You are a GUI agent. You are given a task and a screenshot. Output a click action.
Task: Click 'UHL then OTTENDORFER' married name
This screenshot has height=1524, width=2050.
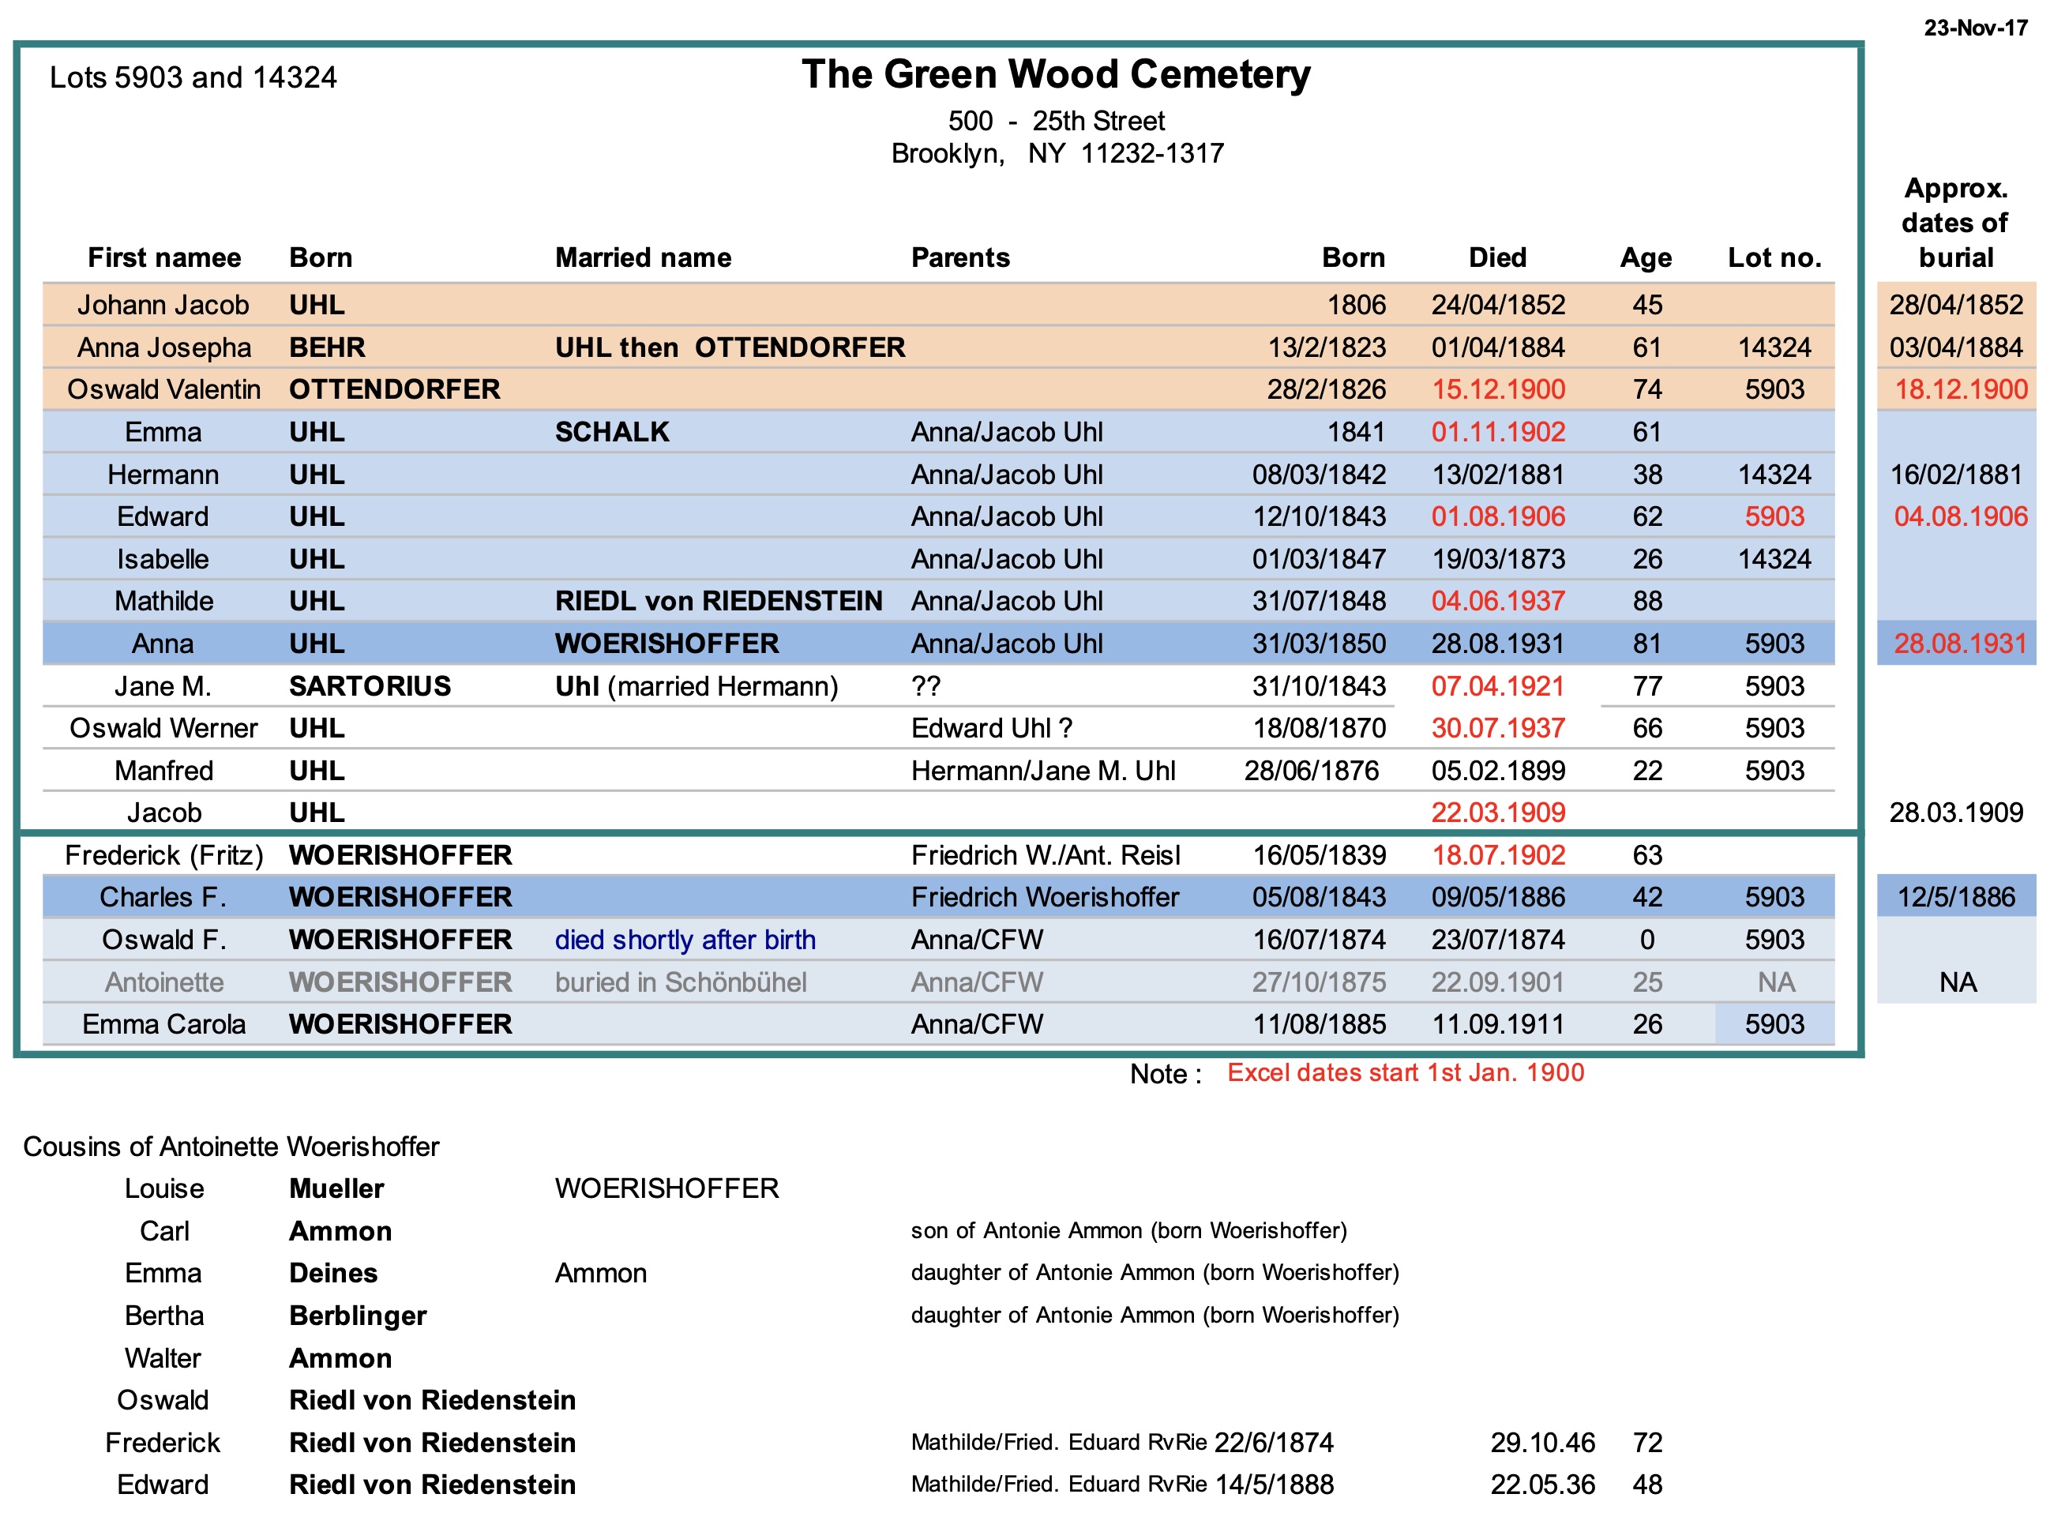(x=730, y=347)
